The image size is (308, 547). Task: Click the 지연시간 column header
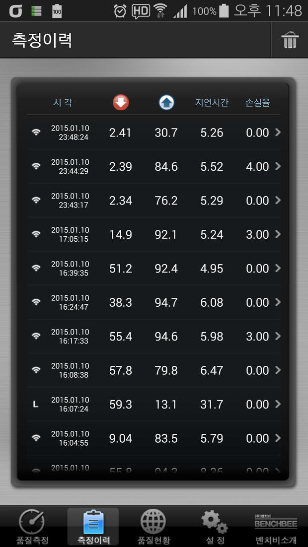coord(212,103)
